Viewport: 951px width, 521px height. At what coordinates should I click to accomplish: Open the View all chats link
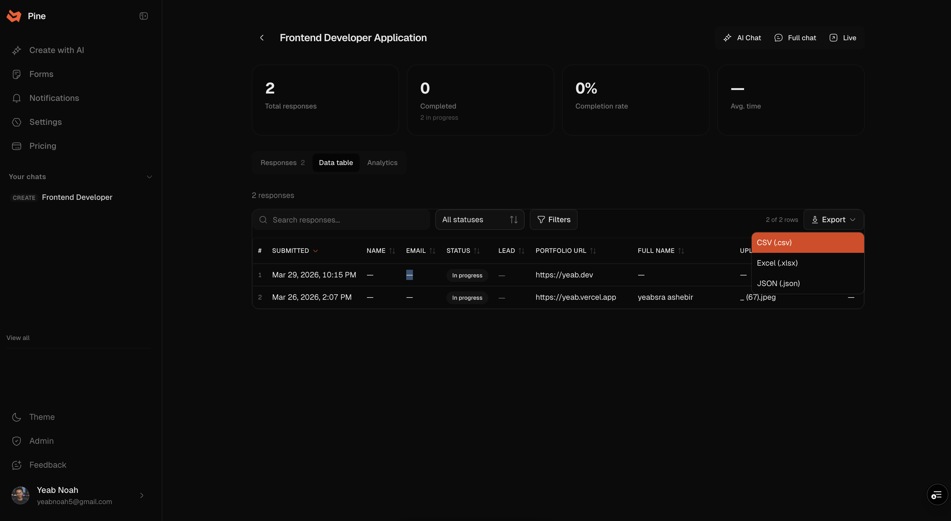18,338
